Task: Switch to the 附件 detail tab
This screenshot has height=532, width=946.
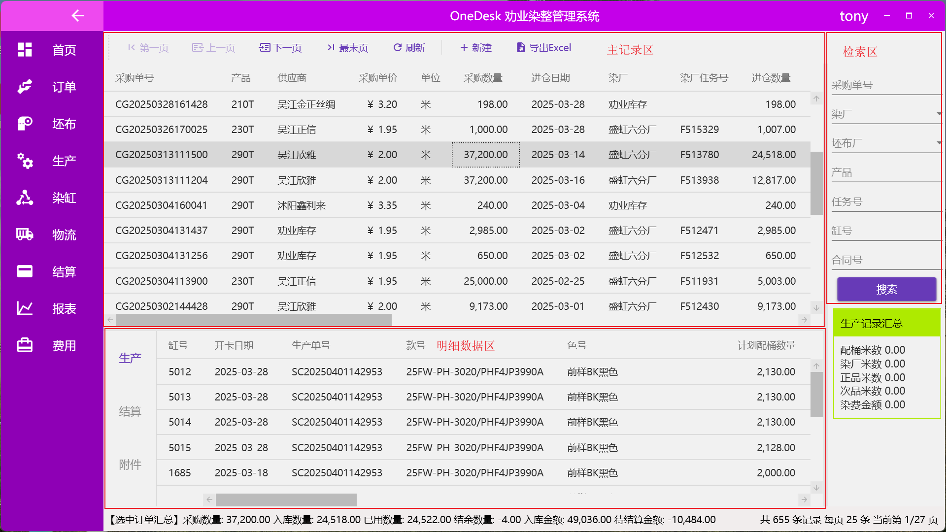Action: [130, 465]
